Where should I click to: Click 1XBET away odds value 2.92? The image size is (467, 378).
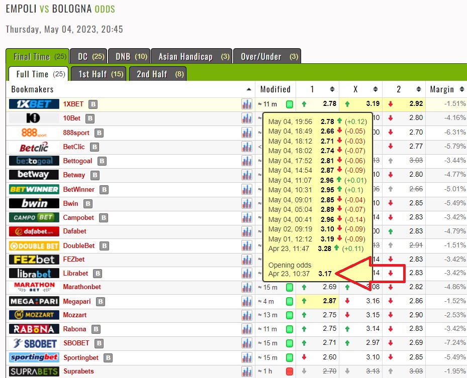416,103
